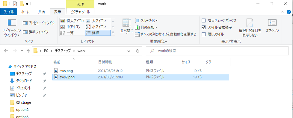Sort by サイズ column header
The image size is (293, 118).
192,62
